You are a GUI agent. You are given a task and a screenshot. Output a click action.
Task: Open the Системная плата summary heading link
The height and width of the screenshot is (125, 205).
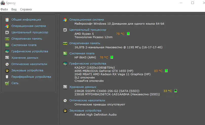82,53
